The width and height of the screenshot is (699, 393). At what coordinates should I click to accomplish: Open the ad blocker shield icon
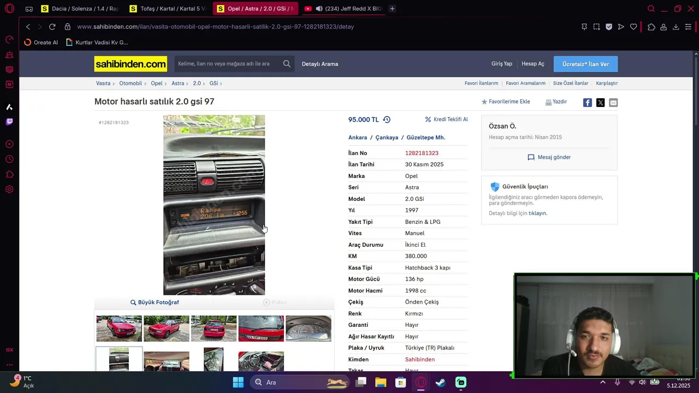click(609, 27)
